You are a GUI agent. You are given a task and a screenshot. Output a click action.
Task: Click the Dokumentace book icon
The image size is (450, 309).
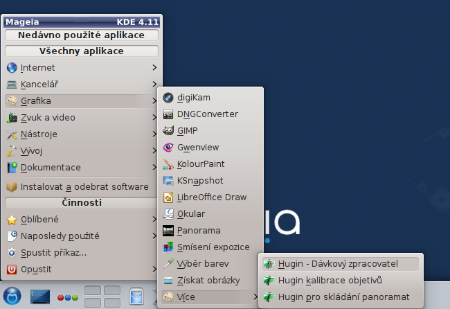tap(12, 168)
